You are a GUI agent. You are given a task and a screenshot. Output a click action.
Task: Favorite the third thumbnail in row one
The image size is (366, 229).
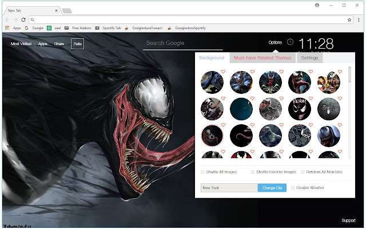coord(281,72)
